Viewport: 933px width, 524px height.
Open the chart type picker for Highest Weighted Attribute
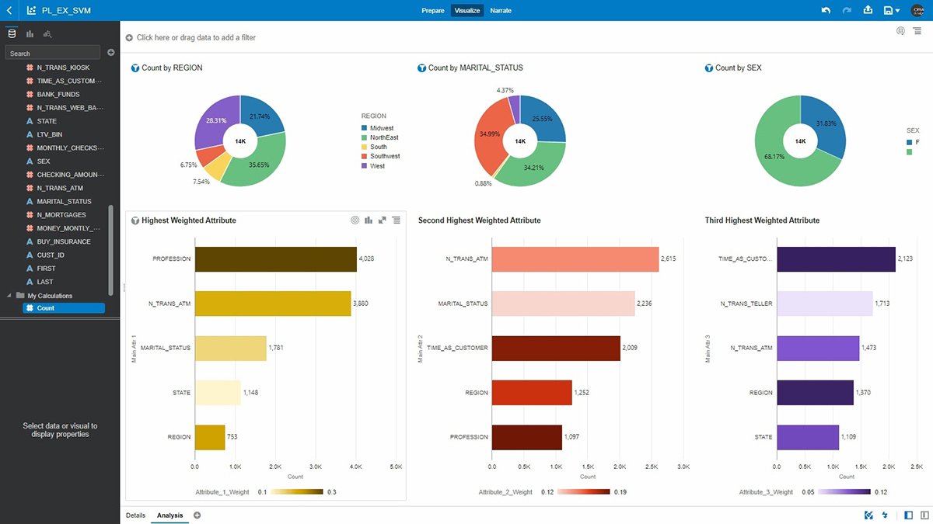[368, 220]
